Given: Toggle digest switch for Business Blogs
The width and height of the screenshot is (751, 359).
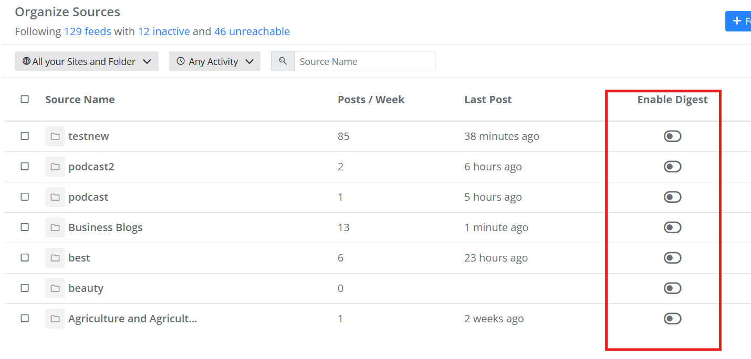Looking at the screenshot, I should tap(672, 227).
